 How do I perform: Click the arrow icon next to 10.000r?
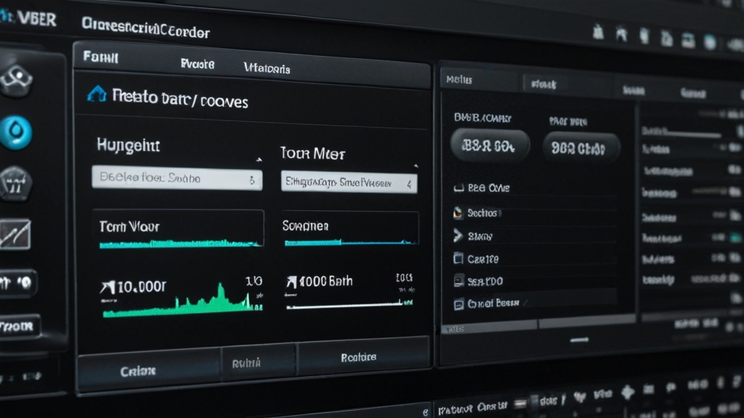point(107,287)
